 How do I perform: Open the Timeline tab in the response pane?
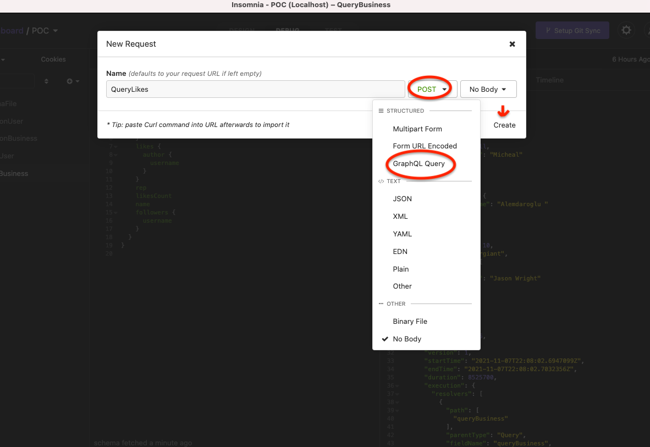[x=549, y=80]
